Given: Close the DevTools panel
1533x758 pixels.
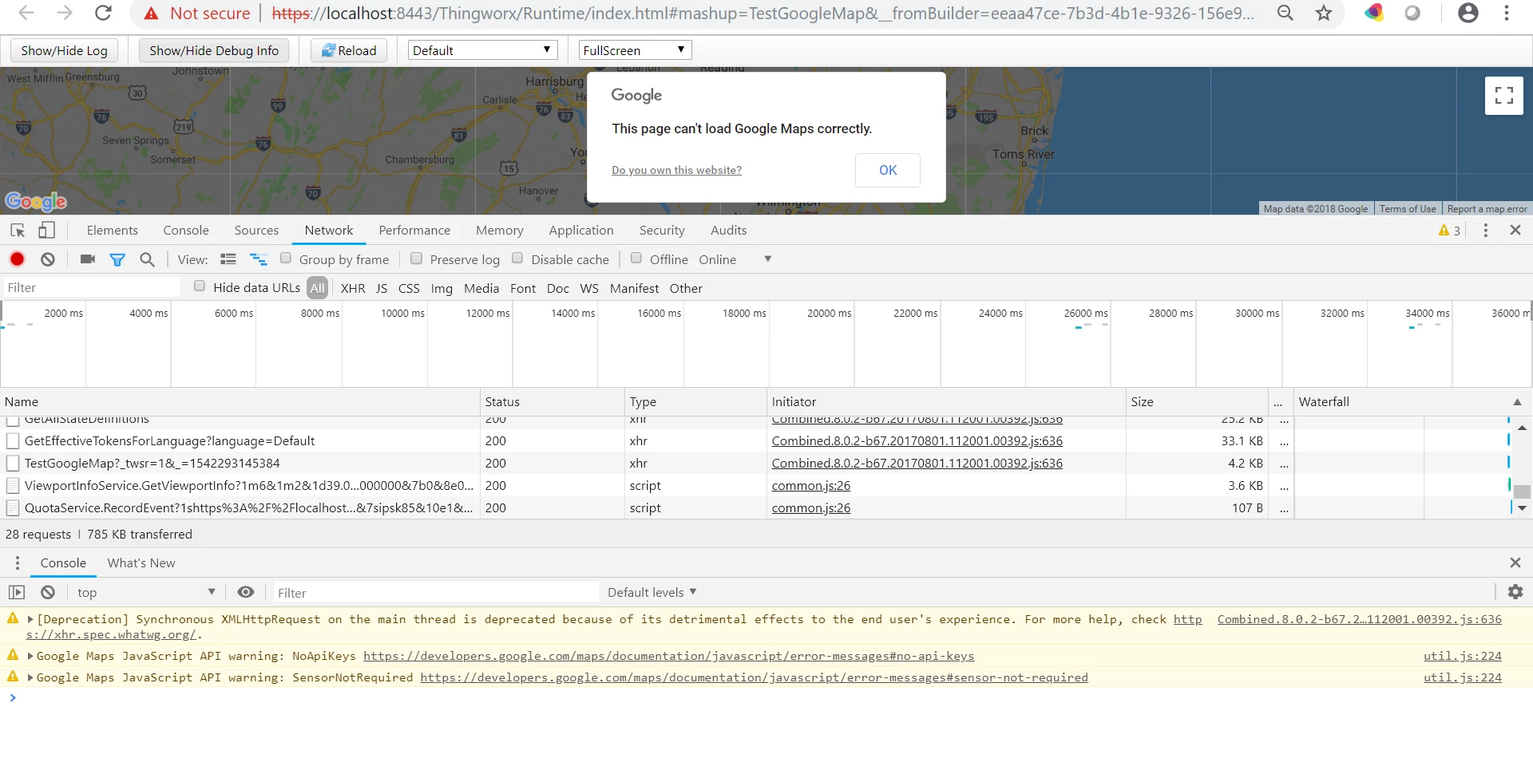Looking at the screenshot, I should tap(1515, 231).
